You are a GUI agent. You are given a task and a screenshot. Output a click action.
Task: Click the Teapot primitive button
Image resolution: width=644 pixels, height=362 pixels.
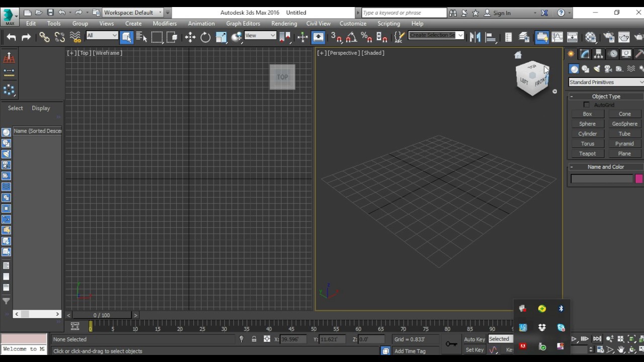pyautogui.click(x=587, y=153)
